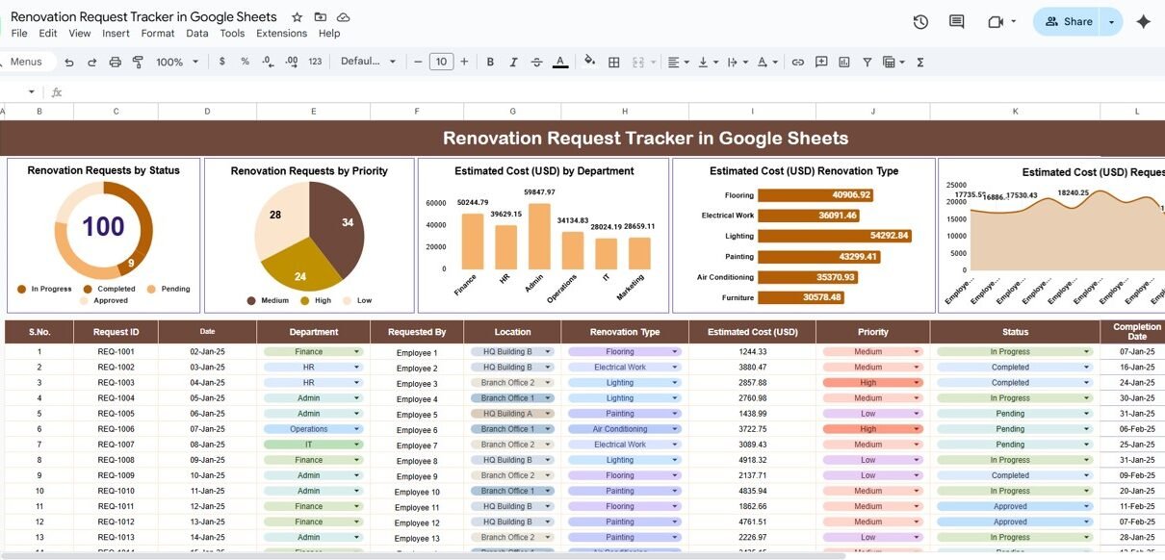Screen dimensions: 1165x560
Task: Click the print icon
Action: coord(116,62)
